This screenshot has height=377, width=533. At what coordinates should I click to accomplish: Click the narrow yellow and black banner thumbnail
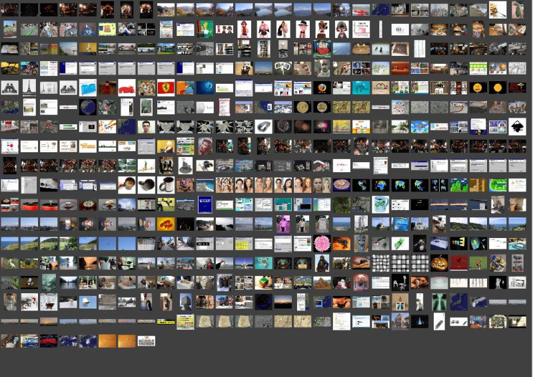166,321
